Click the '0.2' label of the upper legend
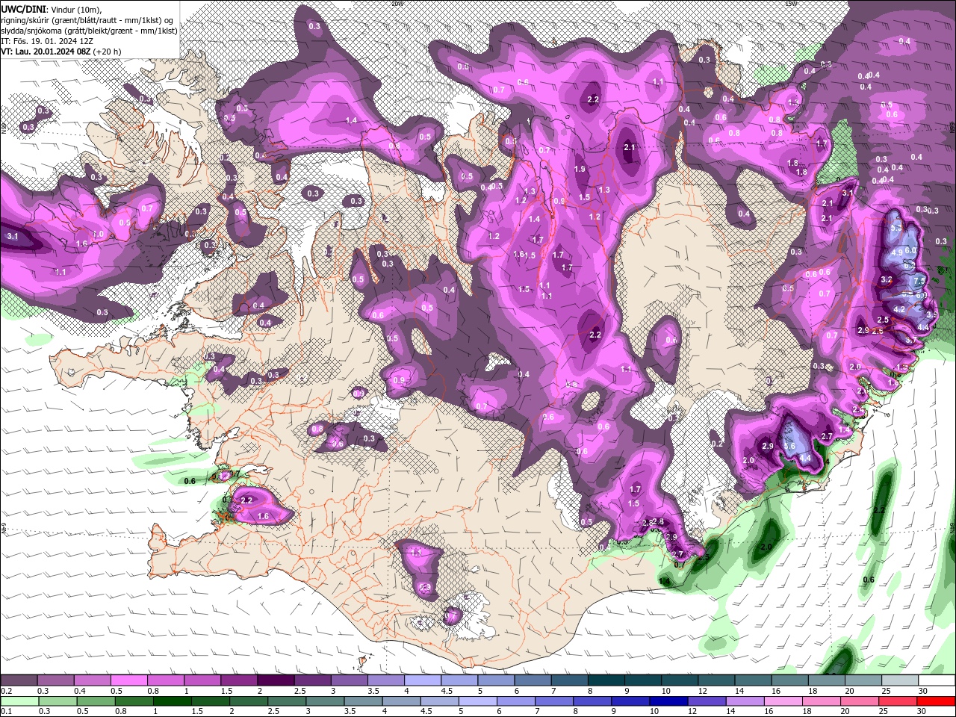 click(x=6, y=690)
